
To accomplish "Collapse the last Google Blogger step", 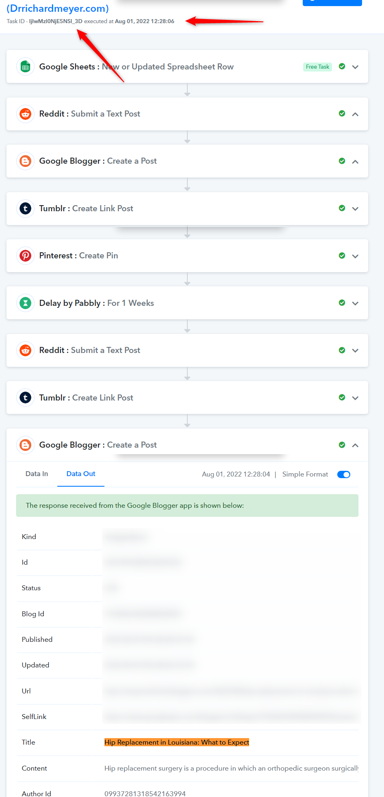I will (x=355, y=445).
